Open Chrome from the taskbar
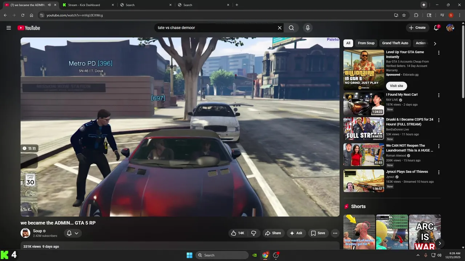This screenshot has height=261, width=465. pos(265,255)
